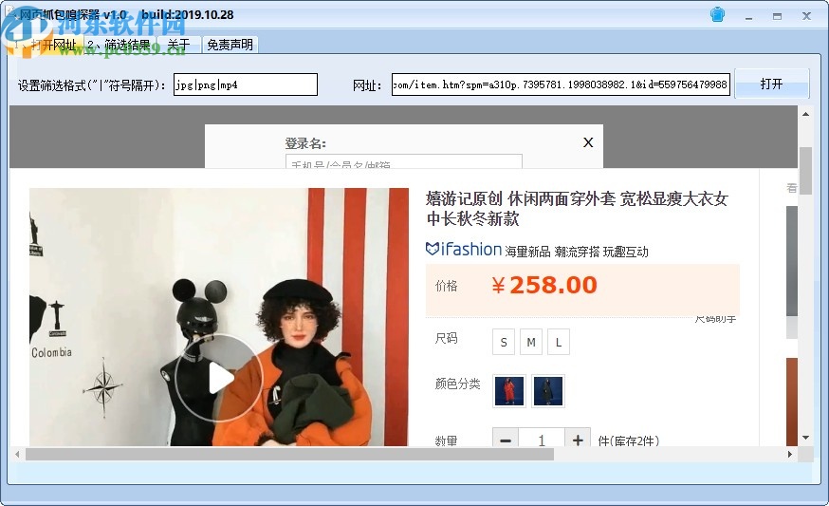The width and height of the screenshot is (829, 506).
Task: Select the dark coat color thumbnail
Action: 548,390
